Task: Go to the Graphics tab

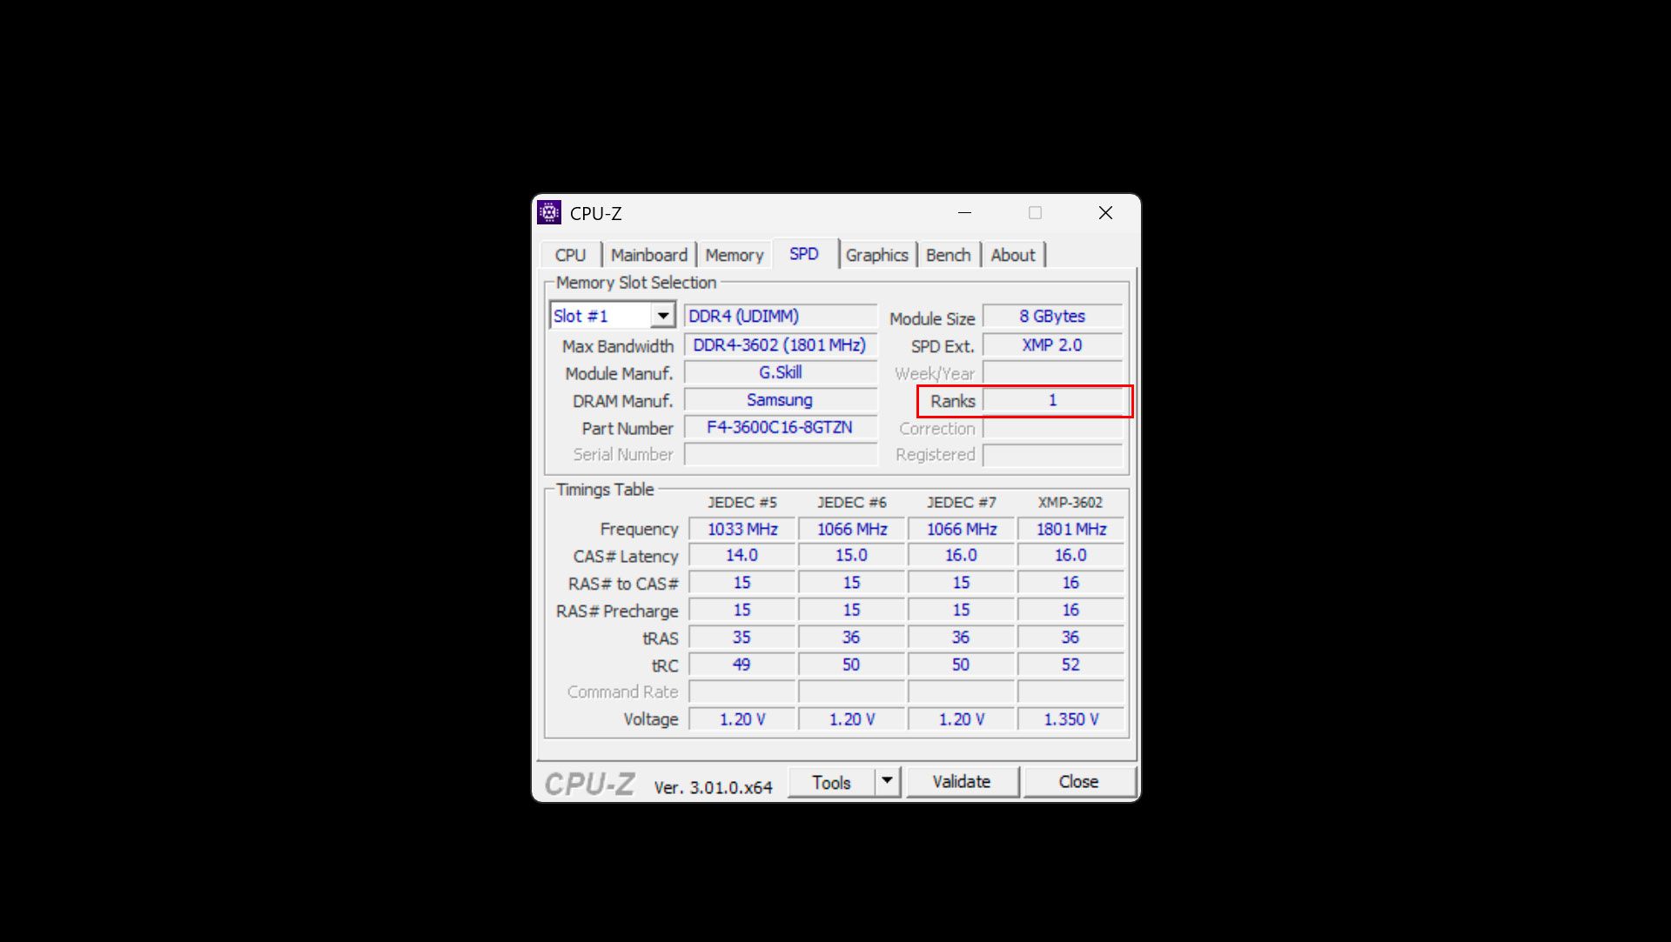Action: click(876, 255)
